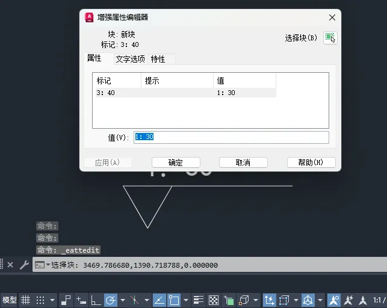Switch to the 特性 tab

point(161,59)
